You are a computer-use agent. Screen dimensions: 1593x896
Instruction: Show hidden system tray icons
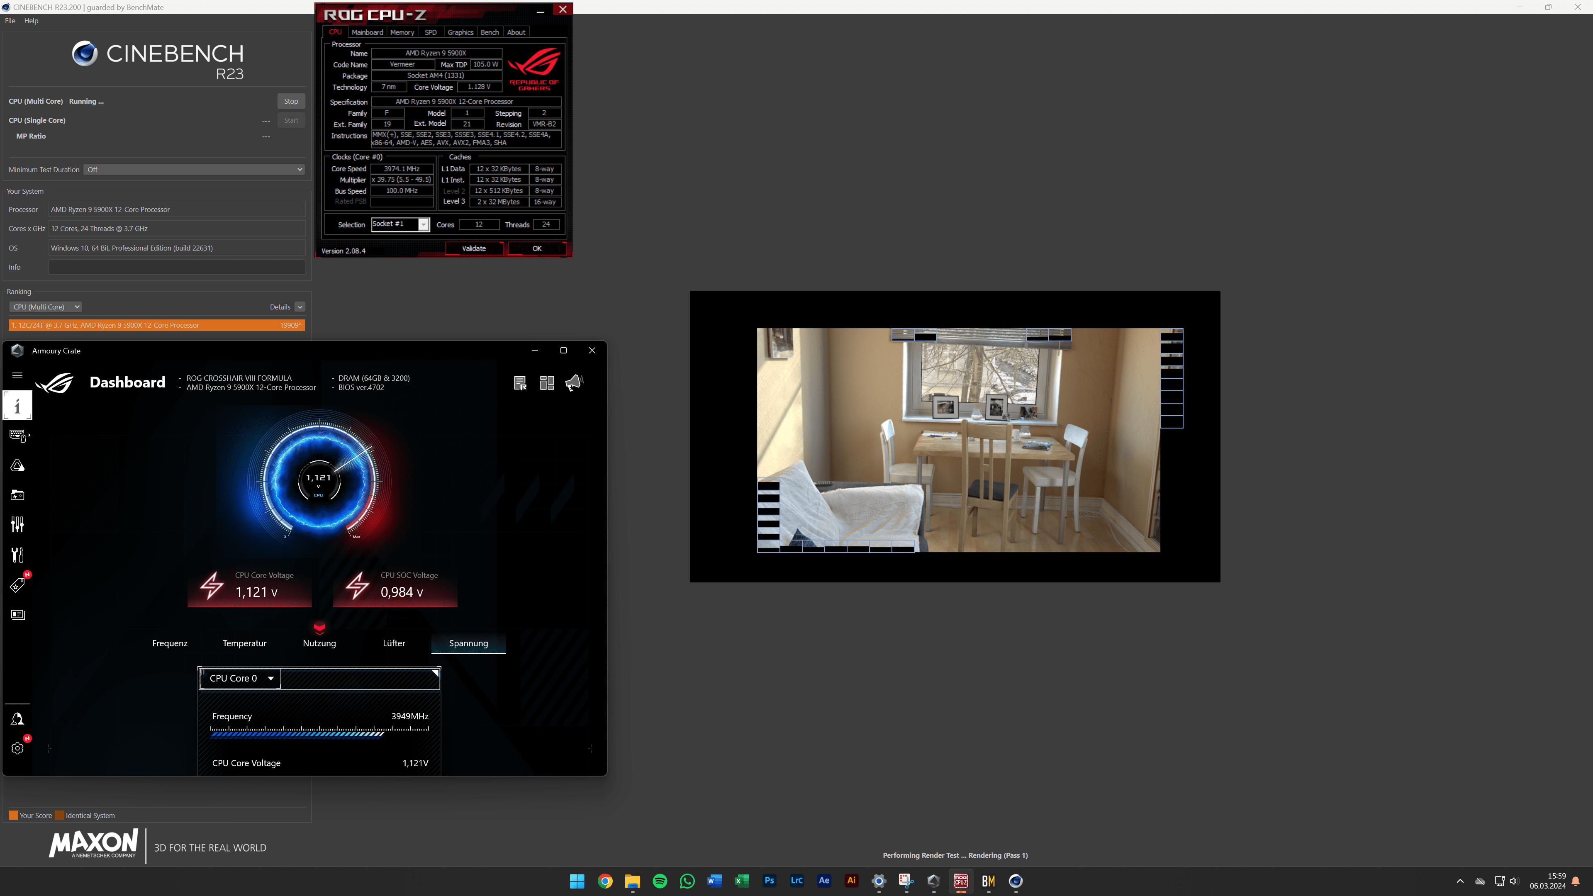tap(1460, 881)
